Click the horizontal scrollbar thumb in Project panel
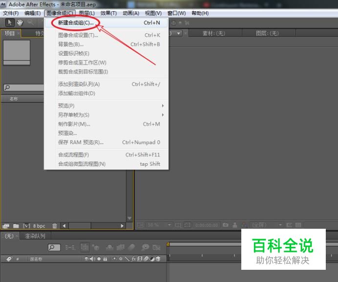 point(80,226)
